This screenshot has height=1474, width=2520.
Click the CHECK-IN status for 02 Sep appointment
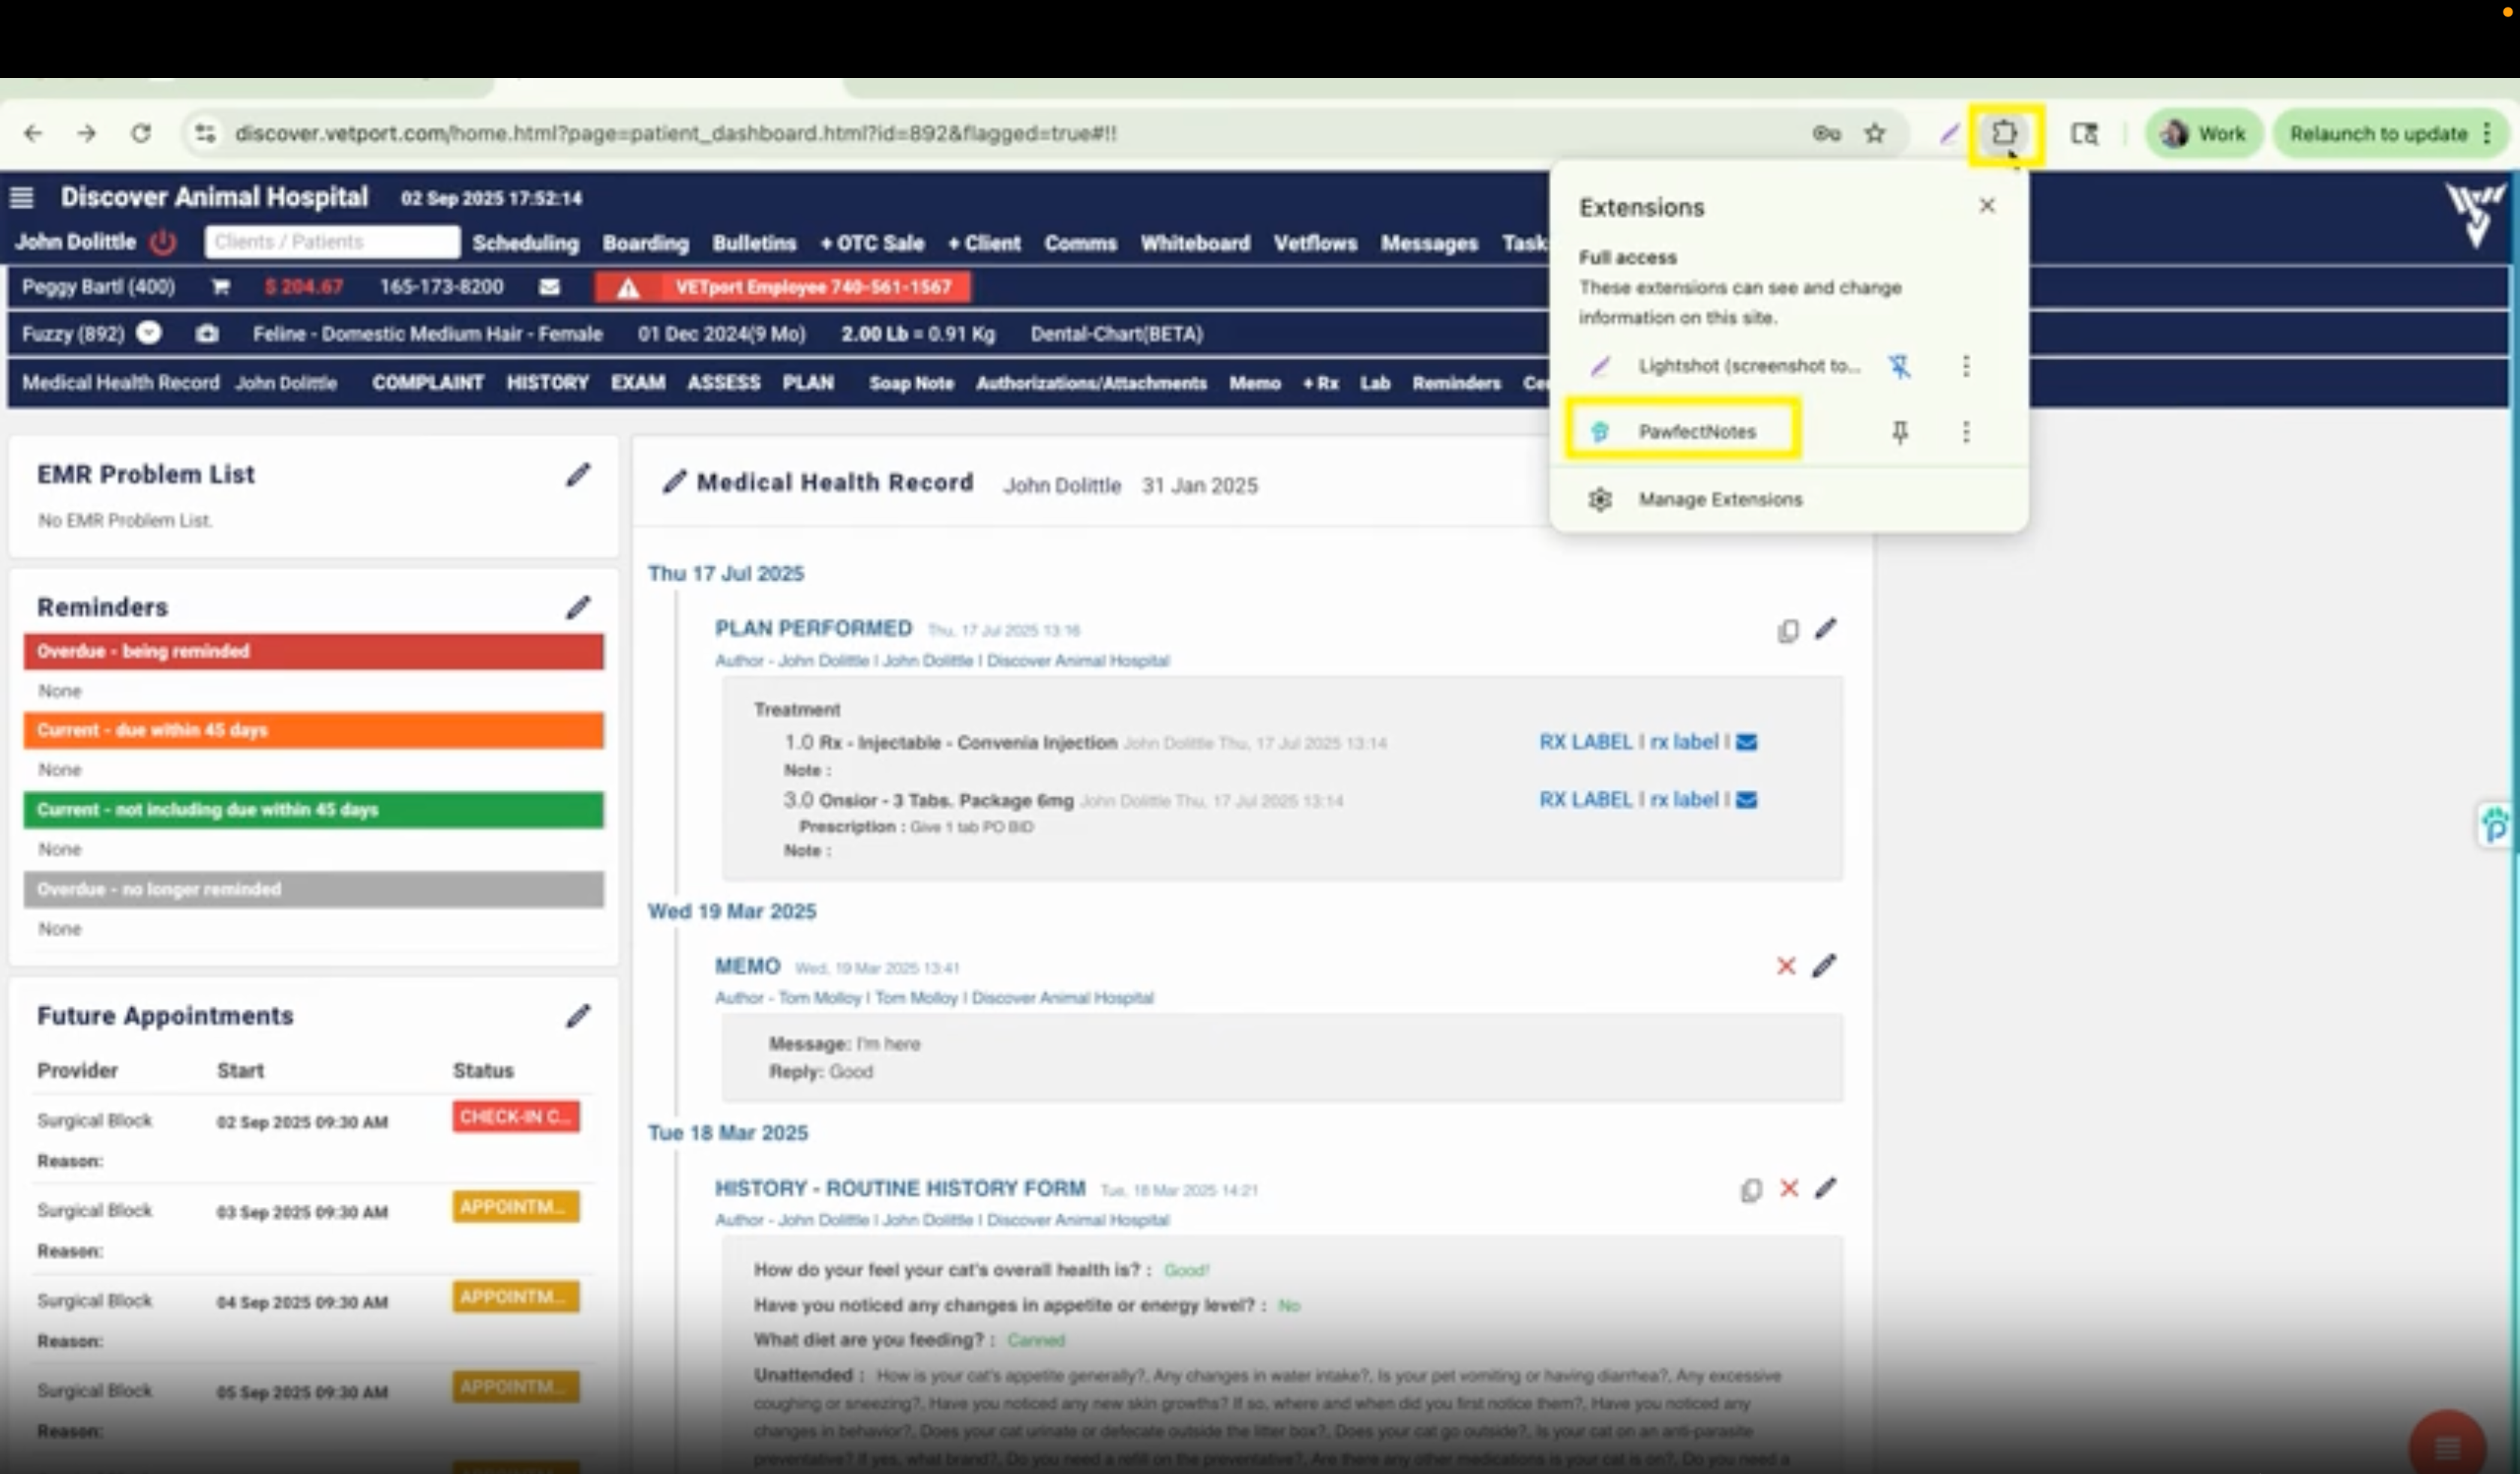(515, 1117)
